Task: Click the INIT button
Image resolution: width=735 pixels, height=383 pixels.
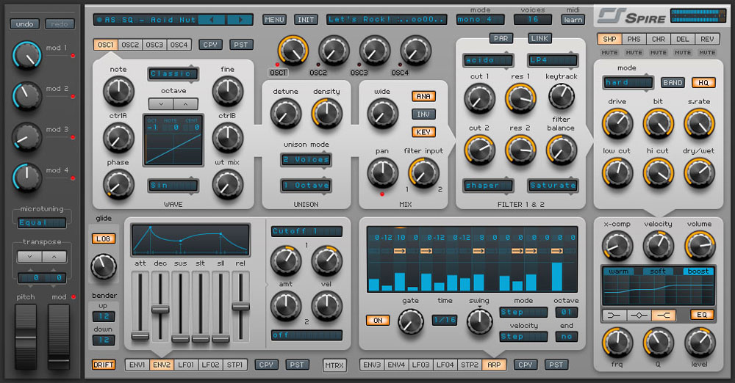Action: [306, 20]
